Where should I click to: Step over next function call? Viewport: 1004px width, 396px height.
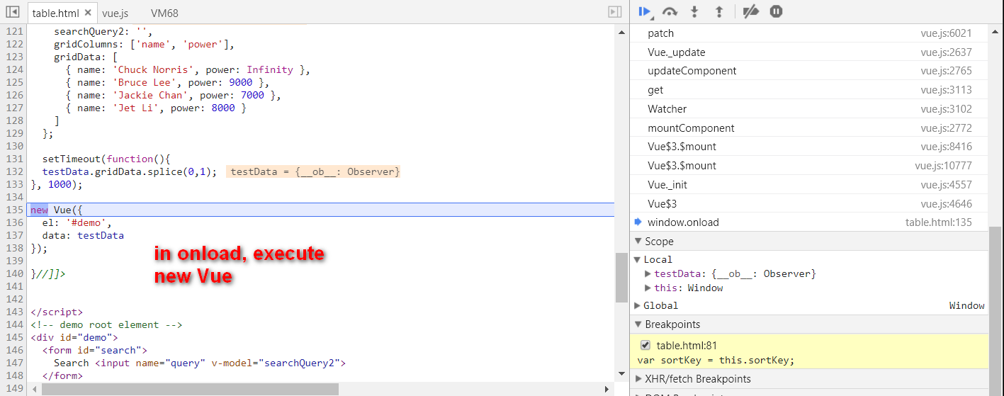[x=670, y=11]
